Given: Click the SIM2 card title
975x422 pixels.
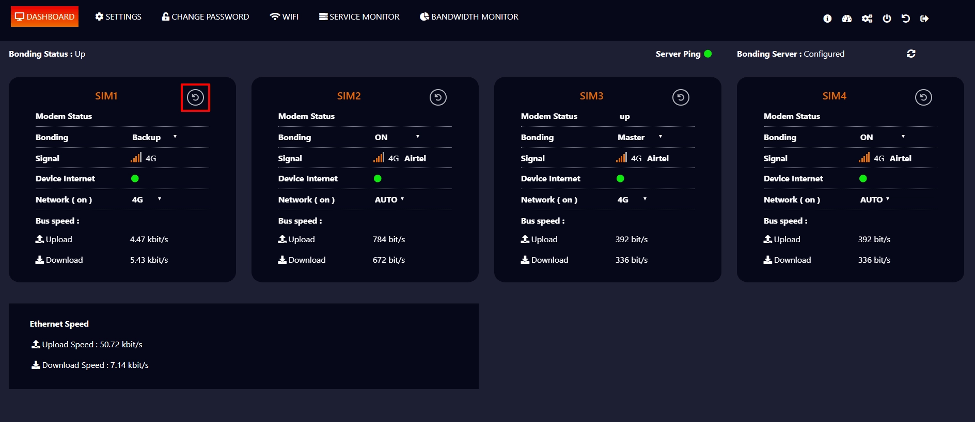Looking at the screenshot, I should (x=349, y=96).
